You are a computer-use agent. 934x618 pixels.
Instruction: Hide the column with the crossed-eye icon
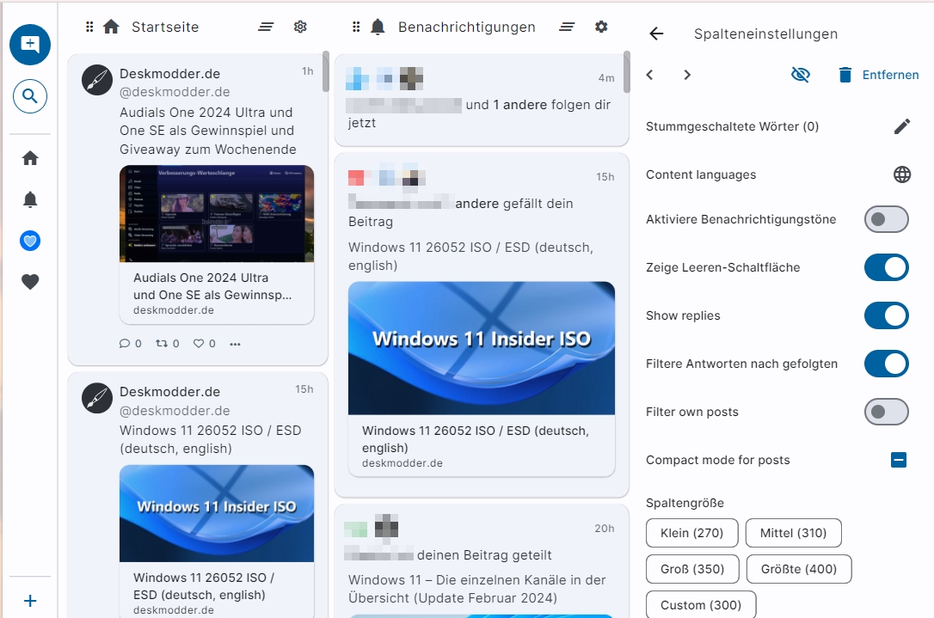[801, 75]
